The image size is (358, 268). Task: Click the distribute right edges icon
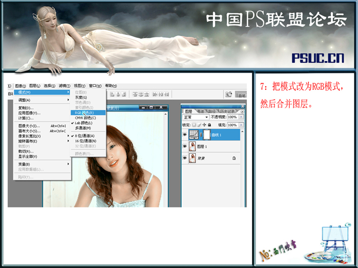[167, 94]
